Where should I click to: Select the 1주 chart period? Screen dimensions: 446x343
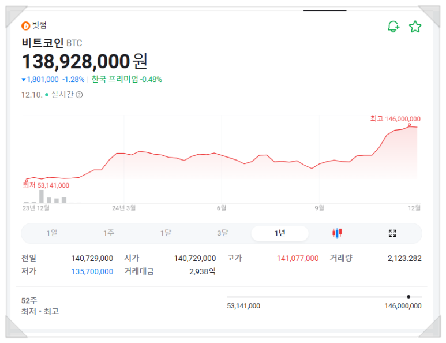coord(108,233)
